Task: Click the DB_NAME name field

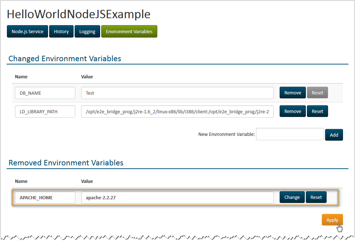Action: pyautogui.click(x=45, y=93)
